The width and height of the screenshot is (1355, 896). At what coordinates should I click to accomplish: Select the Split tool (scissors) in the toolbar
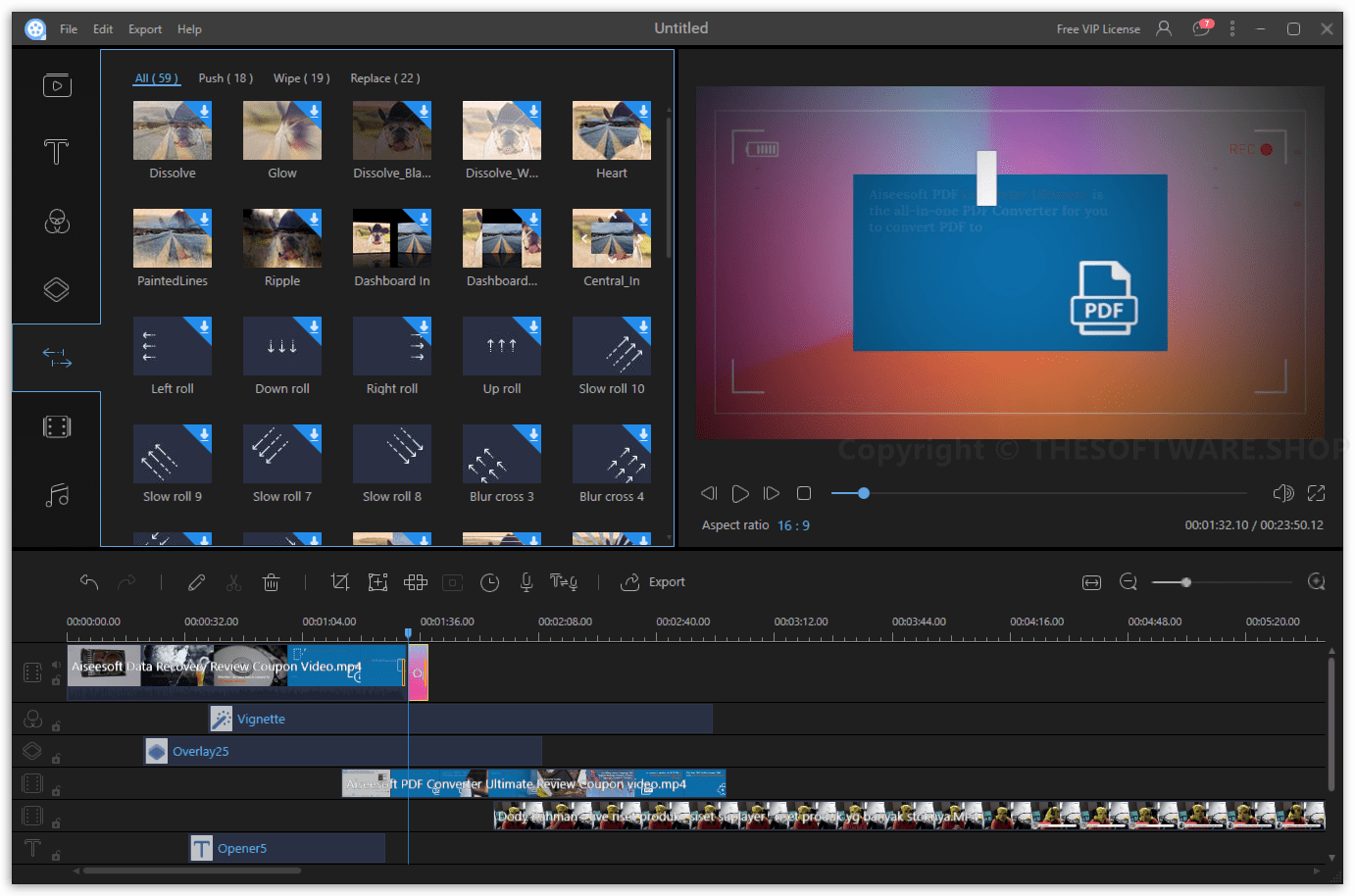click(x=233, y=582)
